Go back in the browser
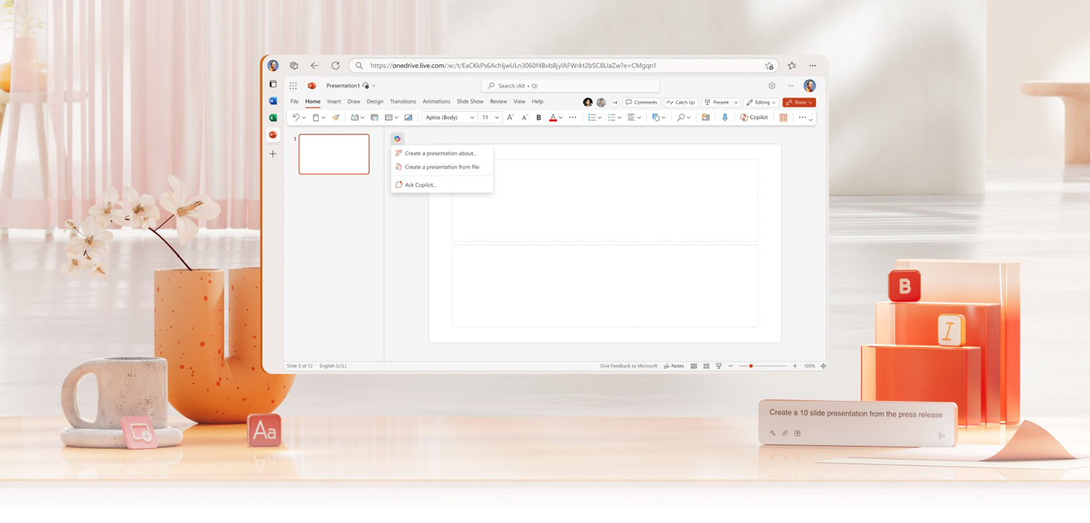Screen dimensions: 1090x523 [315, 66]
